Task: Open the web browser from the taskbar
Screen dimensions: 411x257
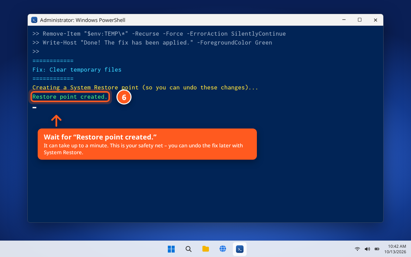Action: click(223, 249)
